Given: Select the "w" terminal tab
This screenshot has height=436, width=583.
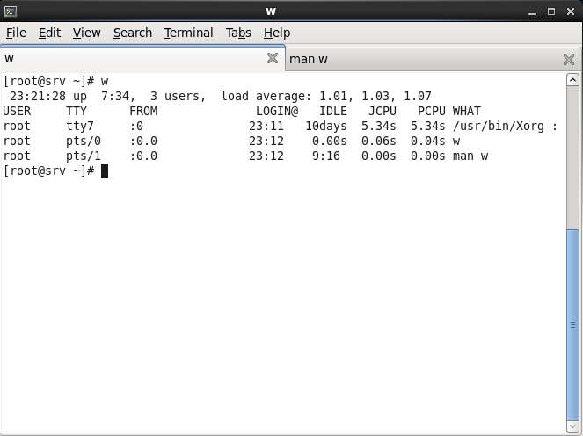Looking at the screenshot, I should coord(132,59).
